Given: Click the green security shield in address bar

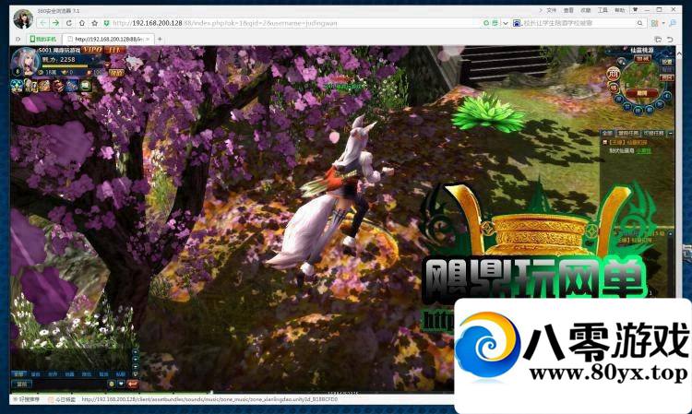Looking at the screenshot, I should [106, 23].
